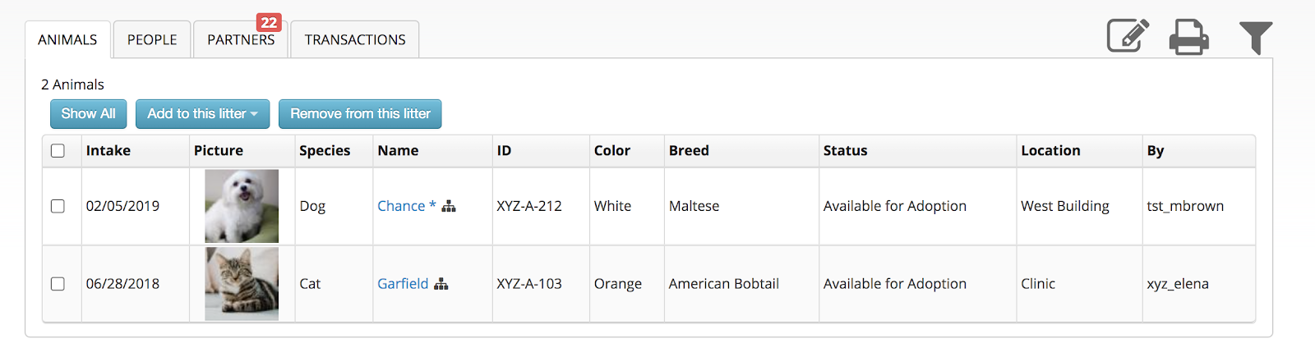Click Remove from this litter button
Screen dimensions: 1315x343
(360, 114)
